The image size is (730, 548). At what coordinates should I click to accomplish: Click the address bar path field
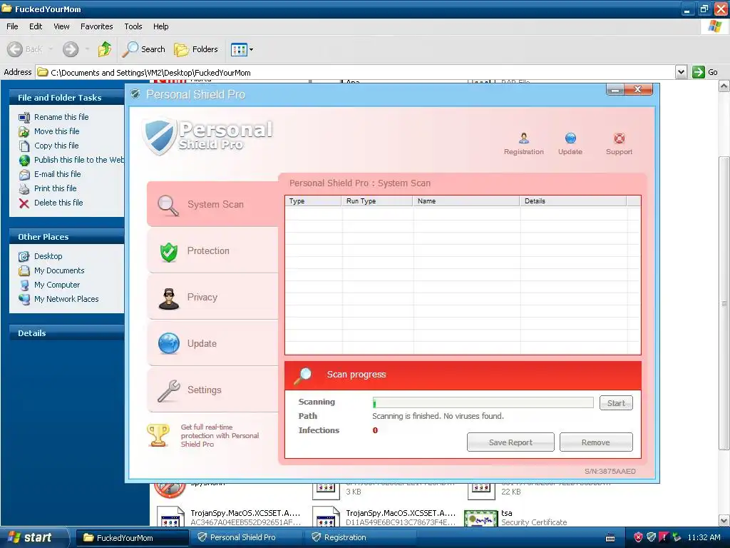click(x=355, y=72)
